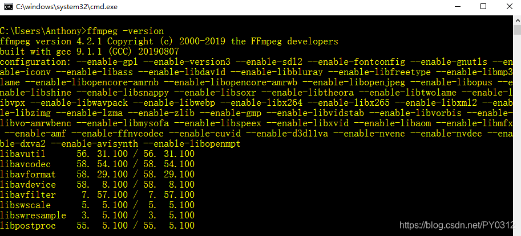Maximize the cmd.exe window
The image size is (521, 236).
coord(483,7)
